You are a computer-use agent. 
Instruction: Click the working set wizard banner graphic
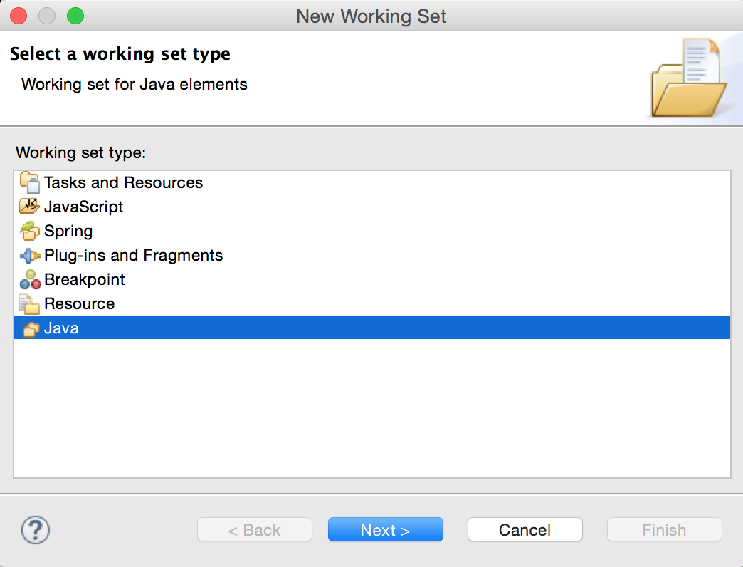687,78
